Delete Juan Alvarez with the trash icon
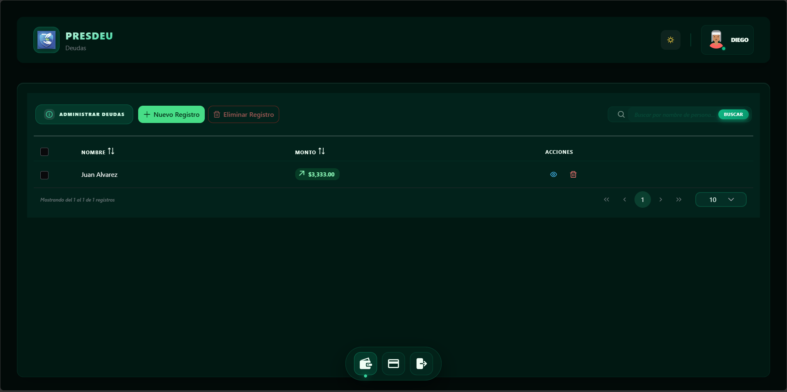The width and height of the screenshot is (787, 392). (x=573, y=174)
